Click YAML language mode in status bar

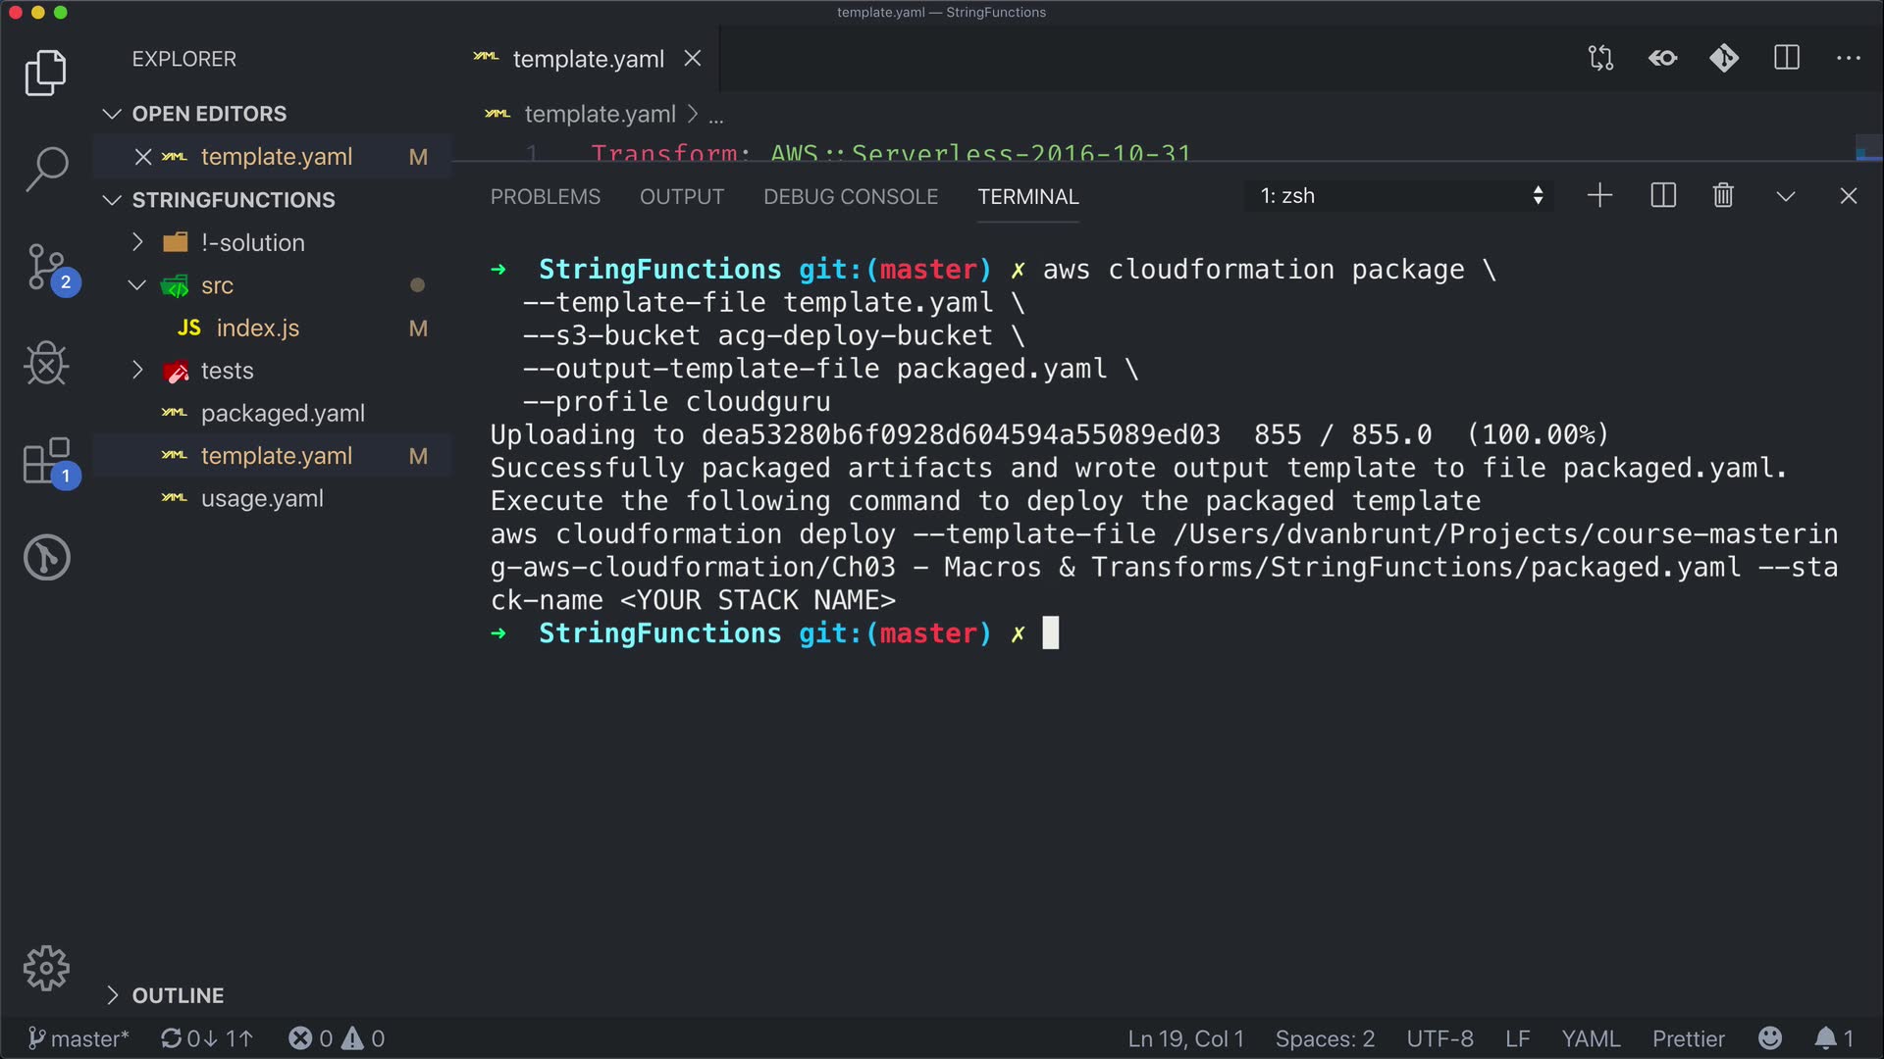[1591, 1038]
